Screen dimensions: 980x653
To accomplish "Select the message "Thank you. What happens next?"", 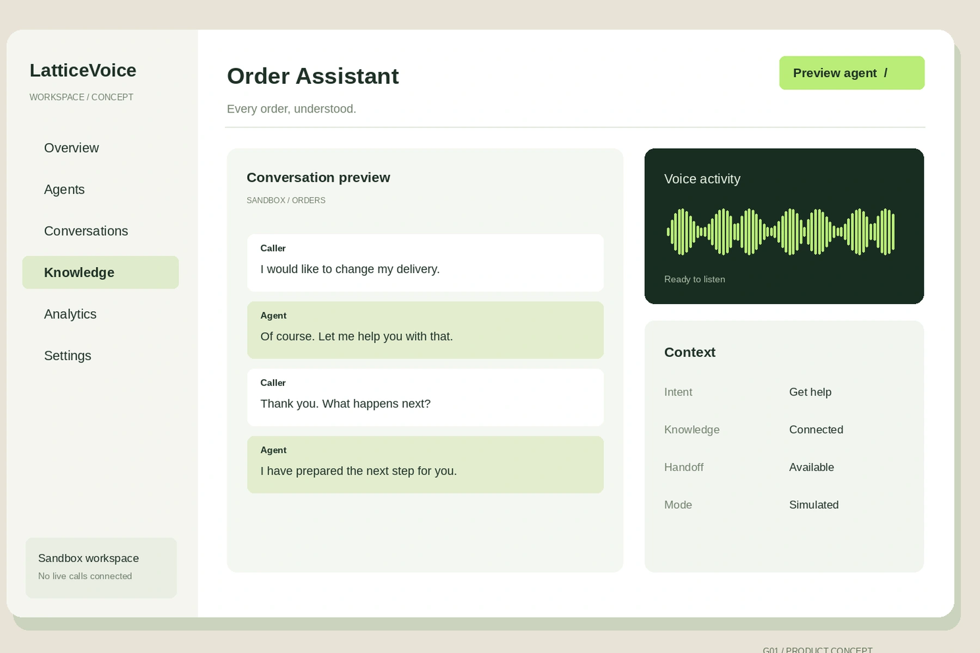I will (x=425, y=397).
